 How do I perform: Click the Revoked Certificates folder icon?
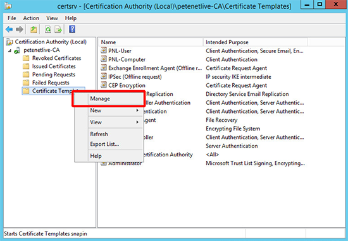(26, 58)
